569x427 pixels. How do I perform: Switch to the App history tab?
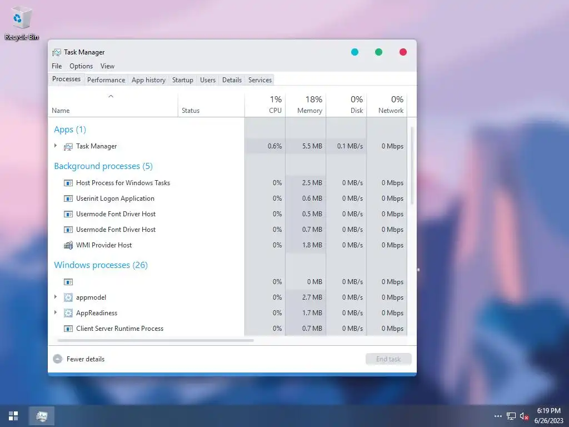148,80
